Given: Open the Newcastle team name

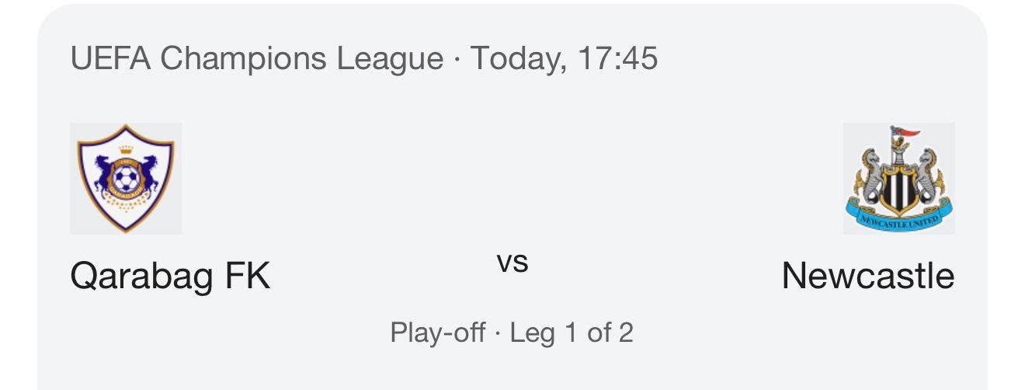Looking at the screenshot, I should click(x=867, y=276).
